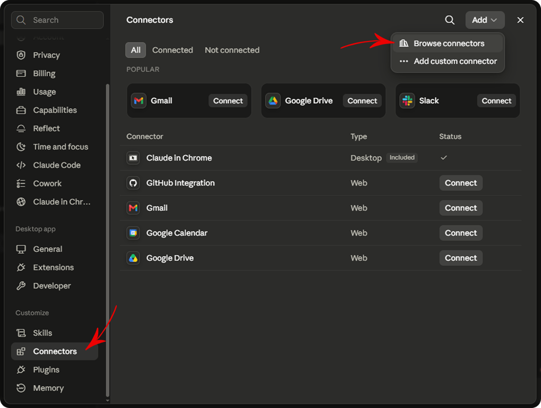Choose Browse connectors from the Add menu
The width and height of the screenshot is (541, 408).
point(448,44)
